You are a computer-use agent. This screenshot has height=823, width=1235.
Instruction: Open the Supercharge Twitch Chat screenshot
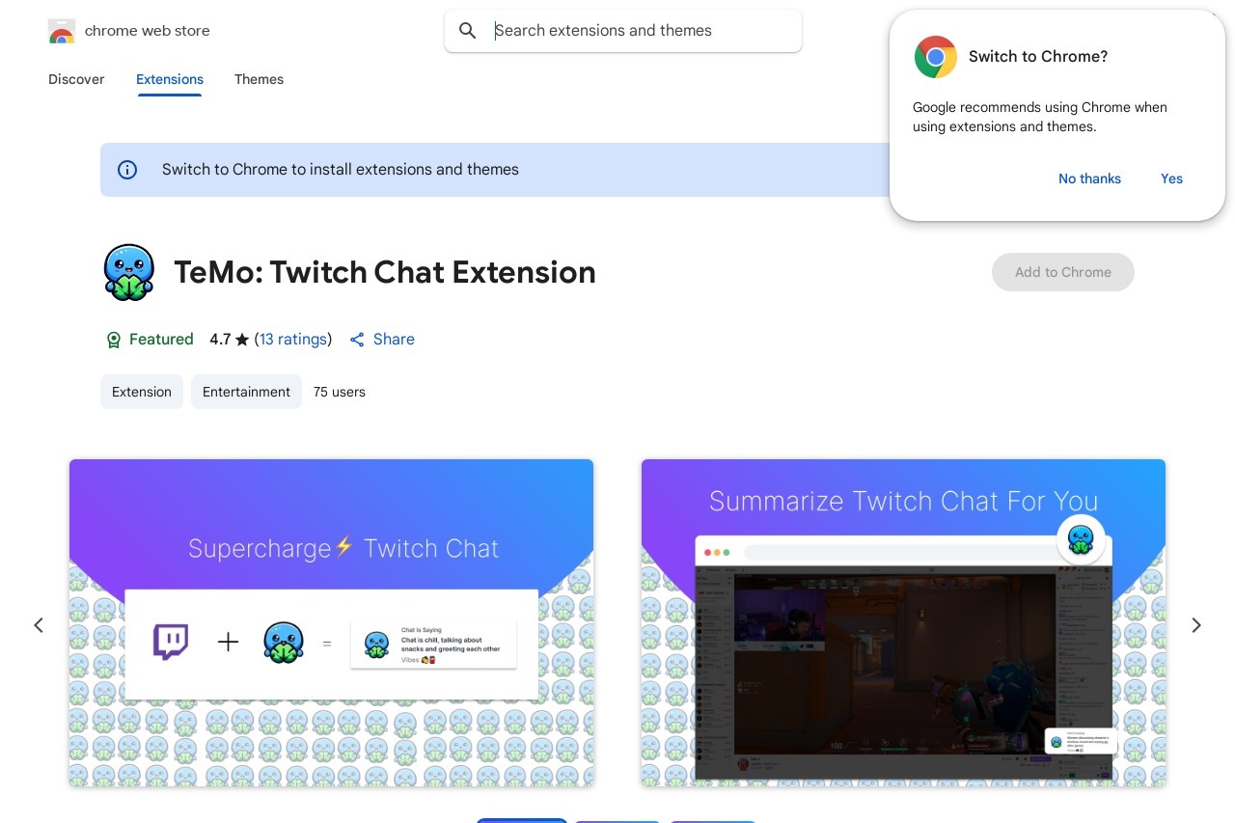[331, 622]
